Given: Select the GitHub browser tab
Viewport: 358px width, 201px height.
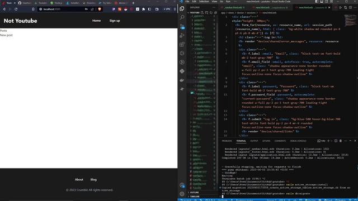Looking at the screenshot, I should tap(24, 3).
